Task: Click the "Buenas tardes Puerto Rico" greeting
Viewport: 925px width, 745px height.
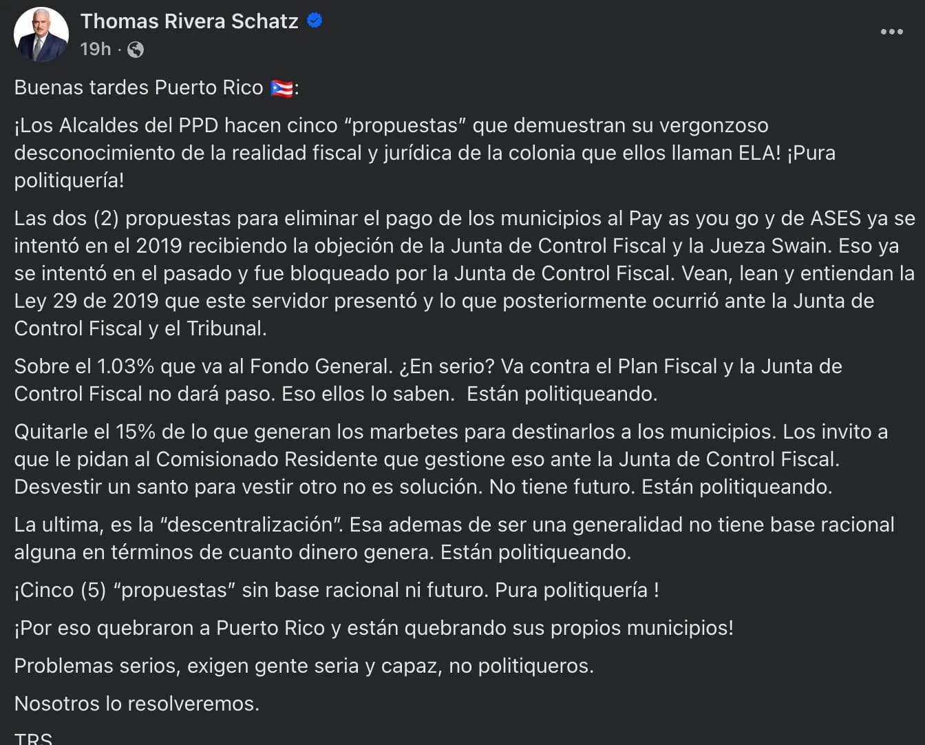Action: tap(138, 87)
